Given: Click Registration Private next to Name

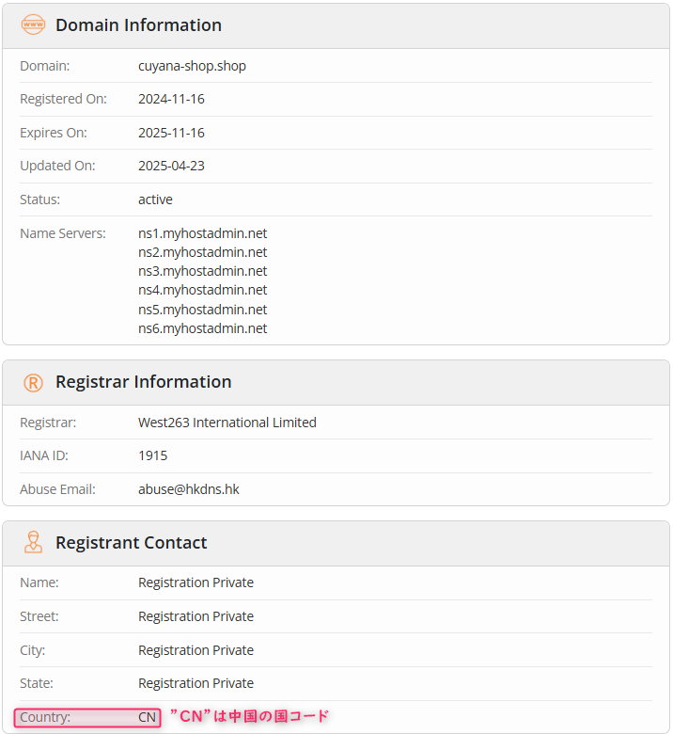Looking at the screenshot, I should (x=196, y=582).
